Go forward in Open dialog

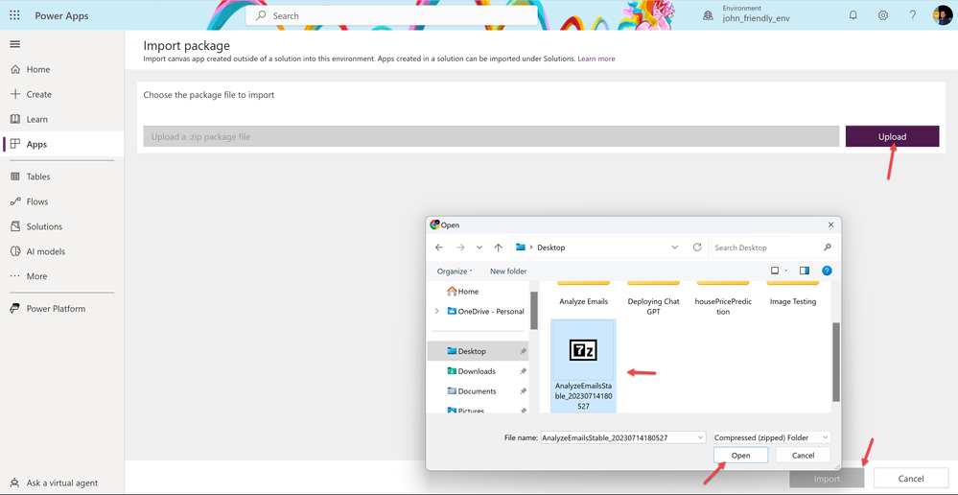460,247
